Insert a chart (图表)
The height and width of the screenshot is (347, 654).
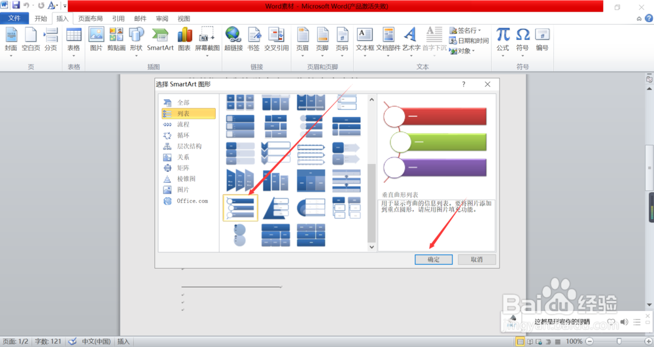184,40
